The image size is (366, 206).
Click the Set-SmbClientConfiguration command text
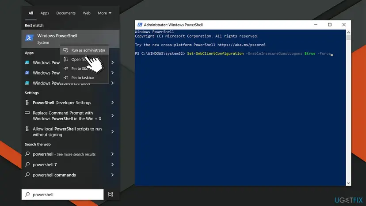215,53
